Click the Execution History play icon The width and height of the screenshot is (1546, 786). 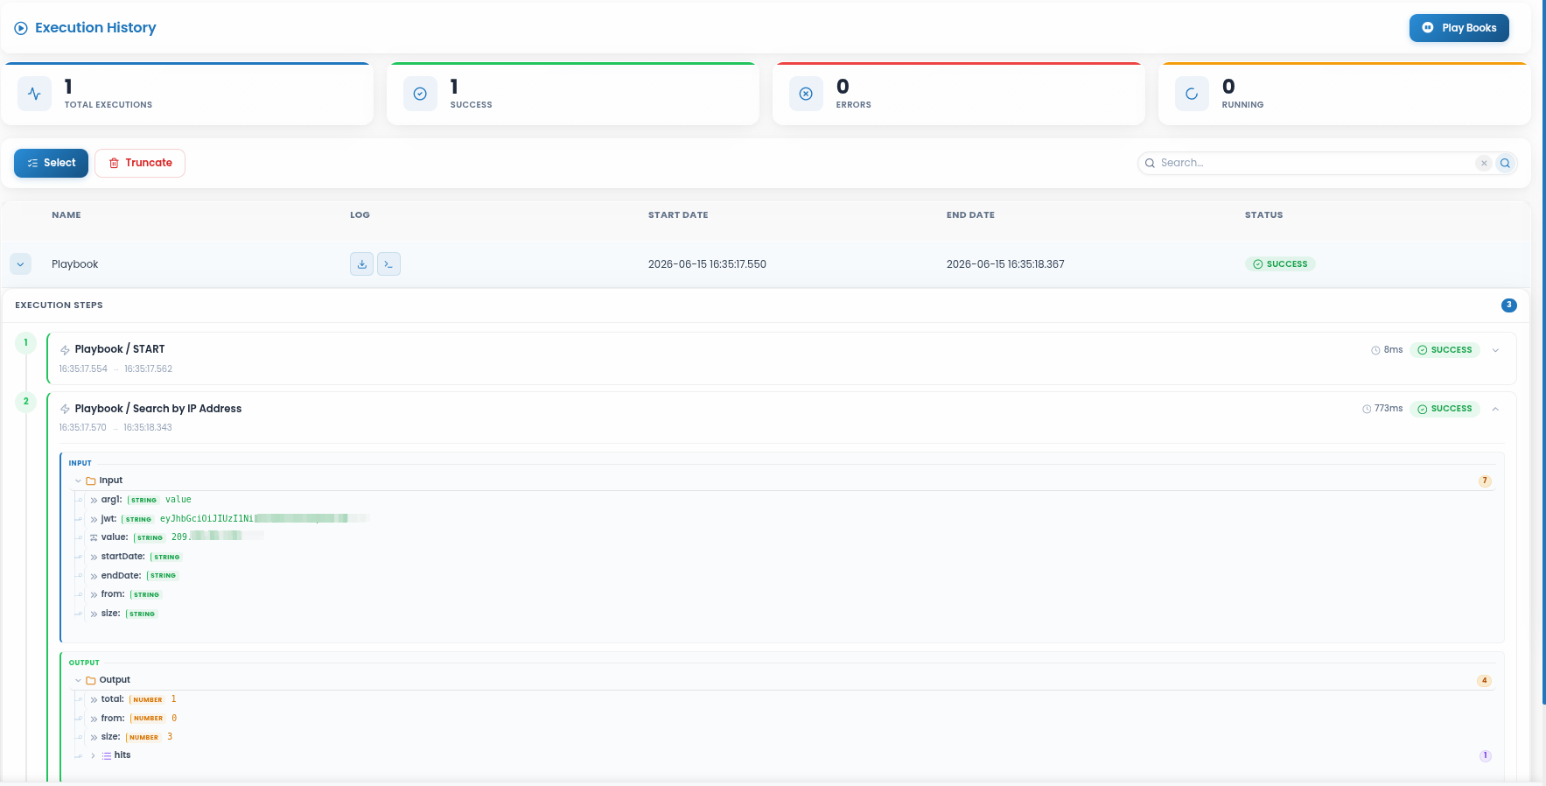pyautogui.click(x=21, y=28)
